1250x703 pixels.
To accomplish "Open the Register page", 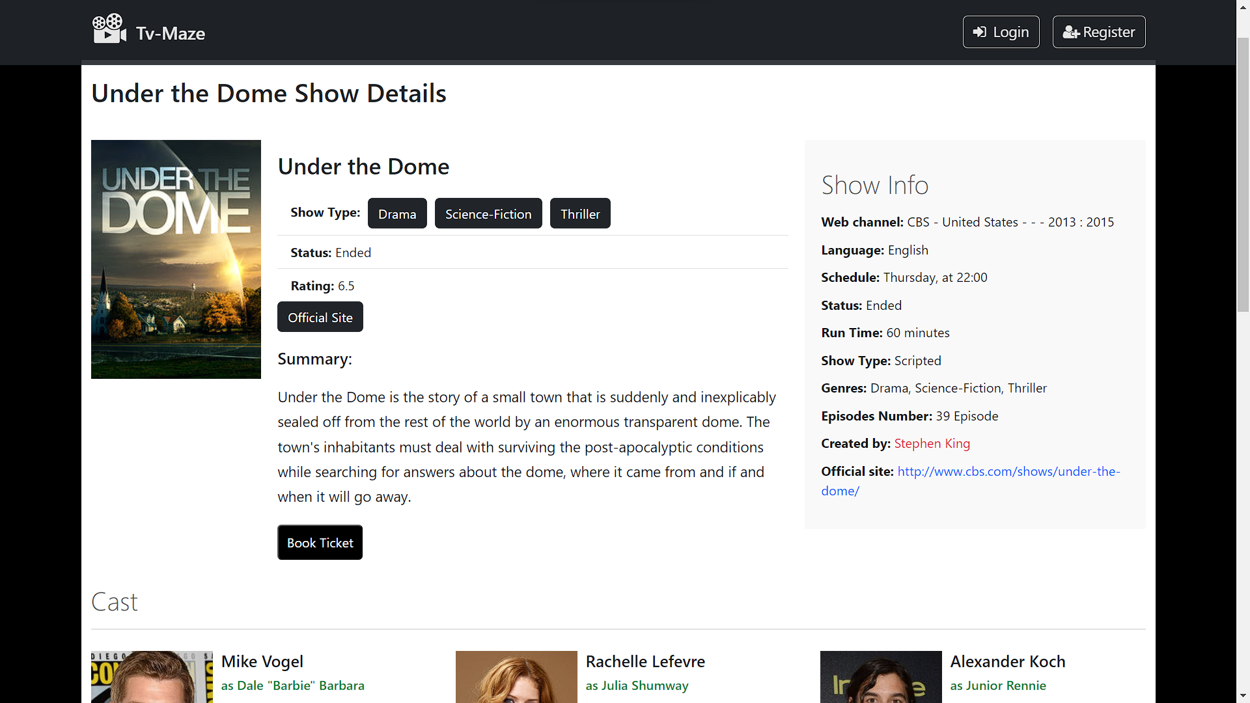I will click(x=1098, y=32).
